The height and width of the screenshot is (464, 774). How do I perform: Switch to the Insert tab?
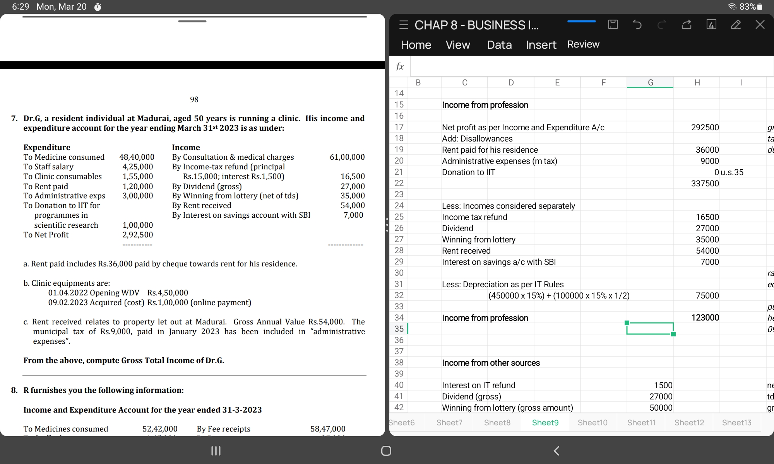[x=541, y=45]
